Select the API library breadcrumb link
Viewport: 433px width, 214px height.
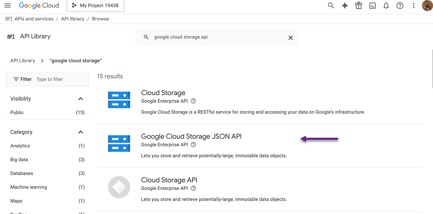click(73, 19)
